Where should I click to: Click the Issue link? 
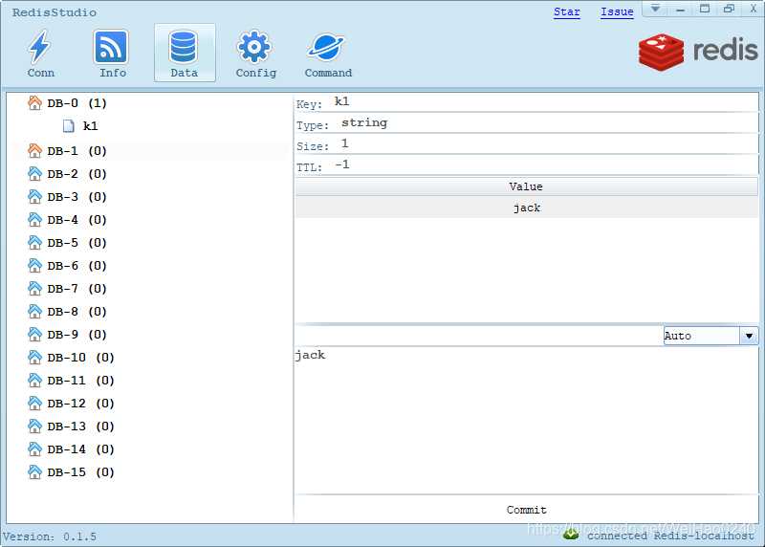click(x=617, y=11)
